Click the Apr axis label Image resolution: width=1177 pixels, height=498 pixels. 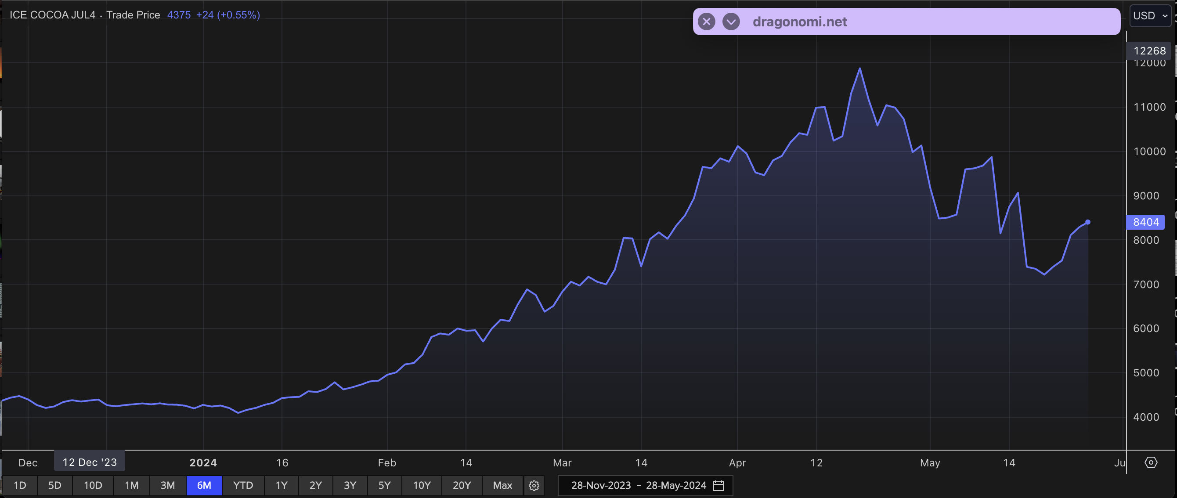point(737,462)
